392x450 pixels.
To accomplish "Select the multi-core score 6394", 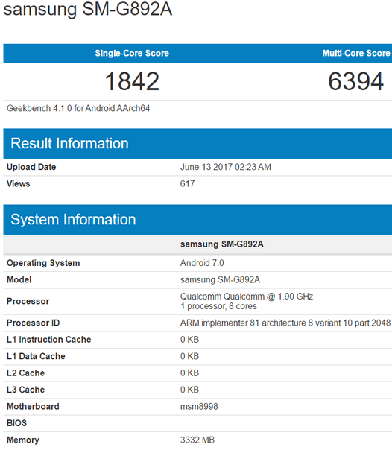I will click(355, 81).
